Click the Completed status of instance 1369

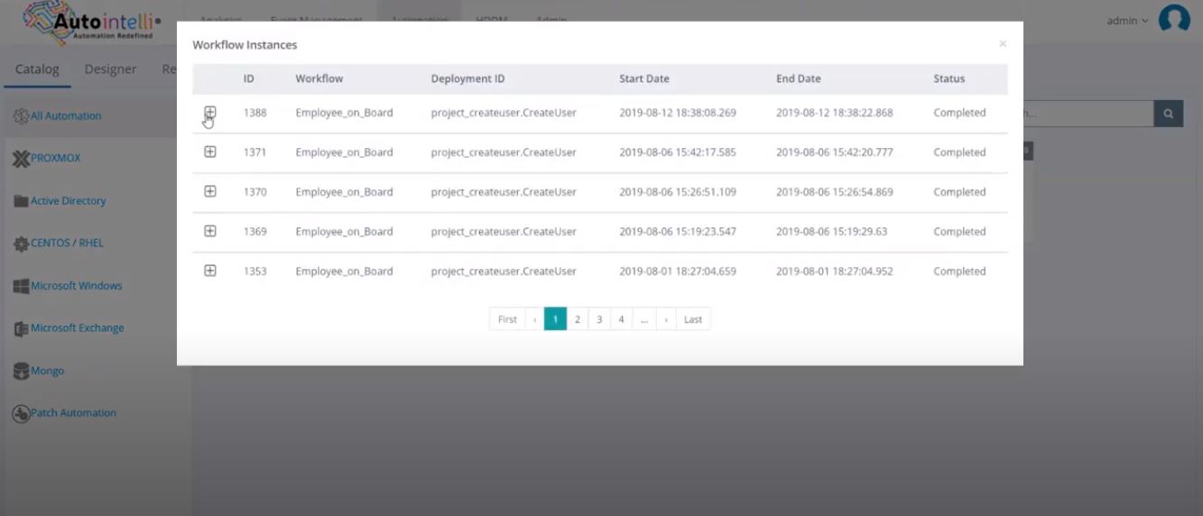click(x=959, y=232)
